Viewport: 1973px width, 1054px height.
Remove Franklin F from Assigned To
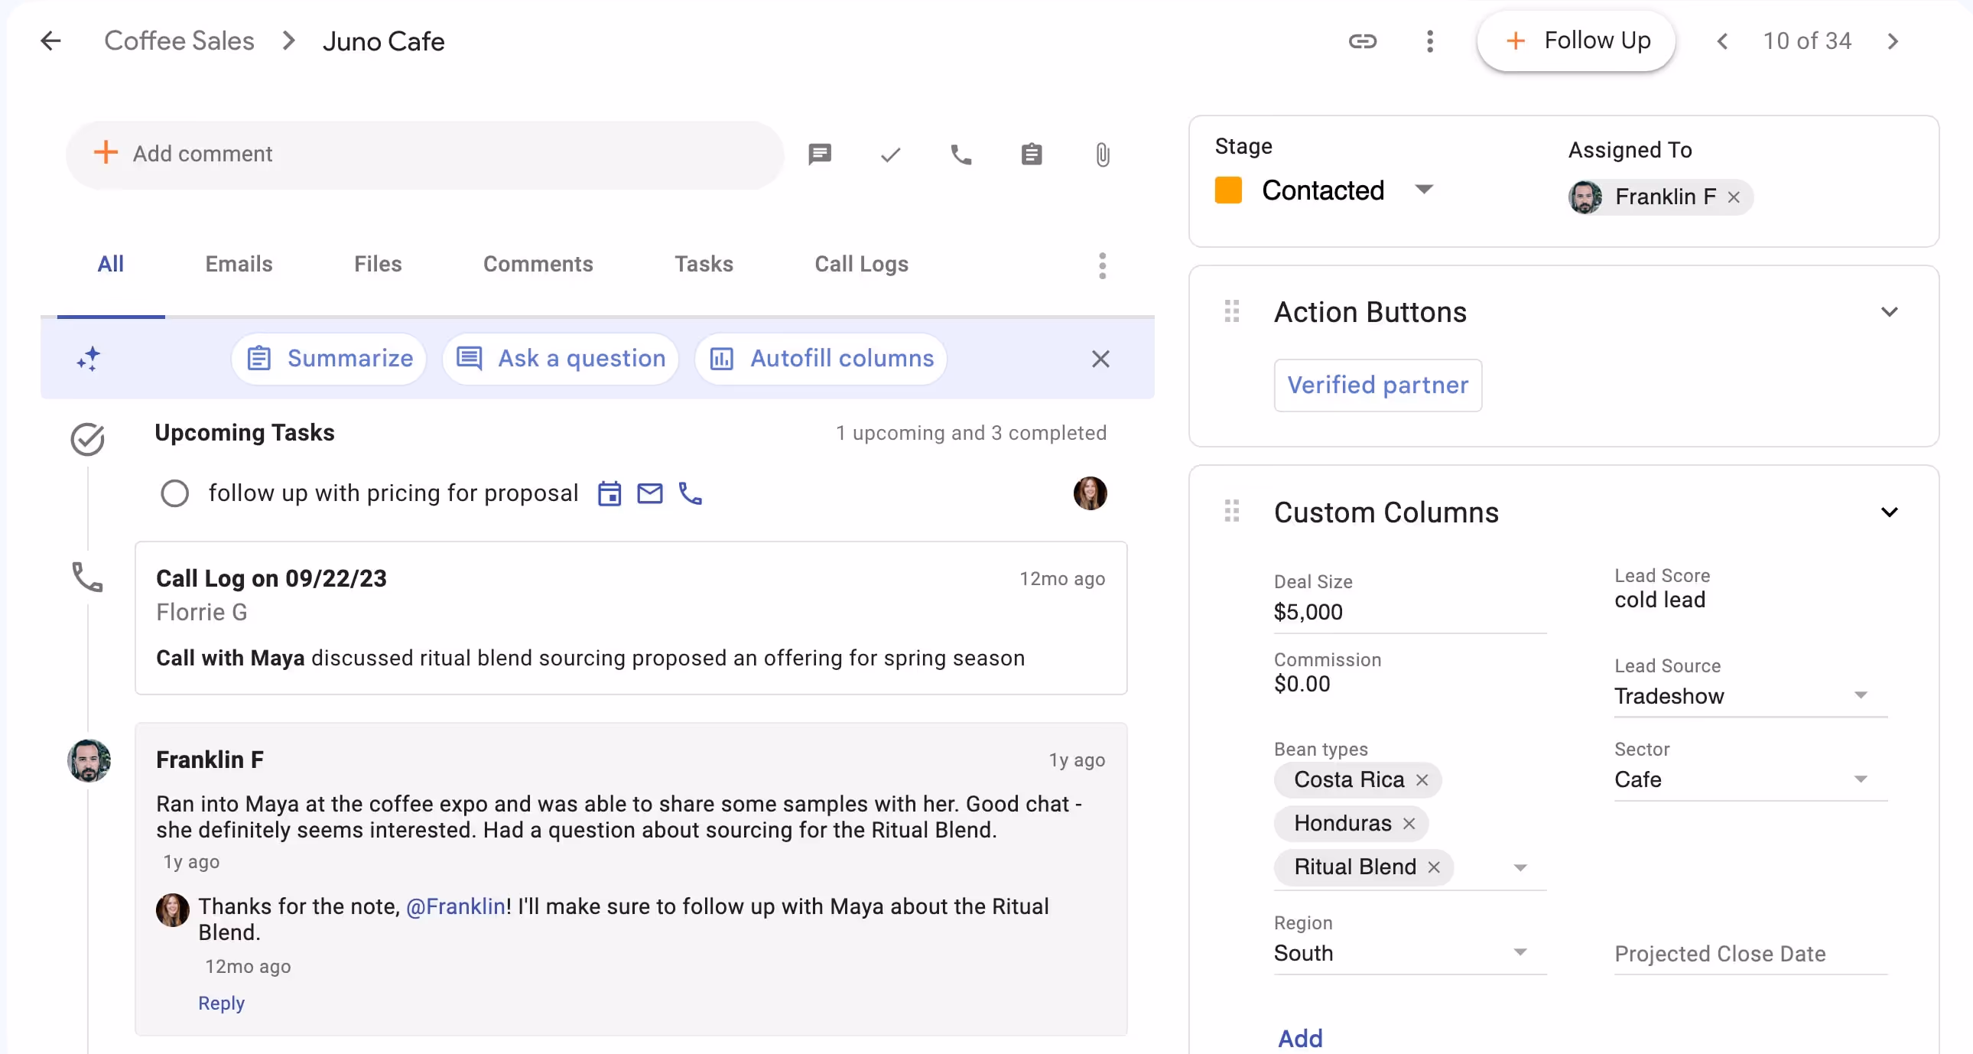click(x=1734, y=197)
